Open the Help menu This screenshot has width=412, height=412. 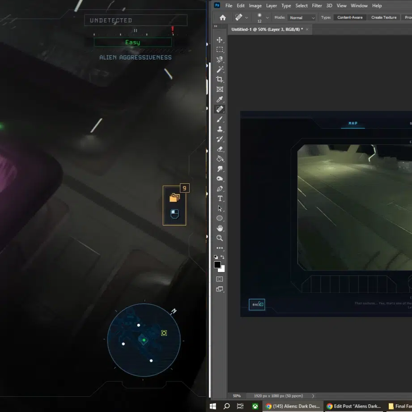(x=377, y=6)
